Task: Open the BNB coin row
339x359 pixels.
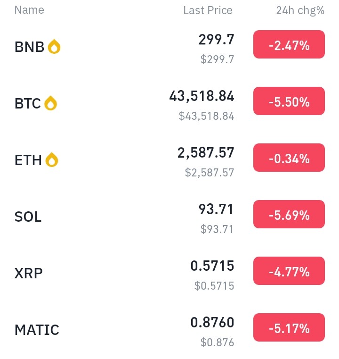Action: click(x=29, y=47)
